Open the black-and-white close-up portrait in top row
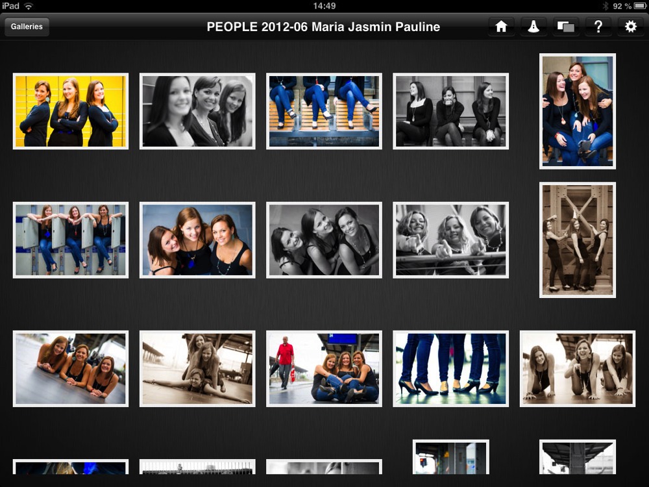The width and height of the screenshot is (649, 487). click(x=197, y=111)
